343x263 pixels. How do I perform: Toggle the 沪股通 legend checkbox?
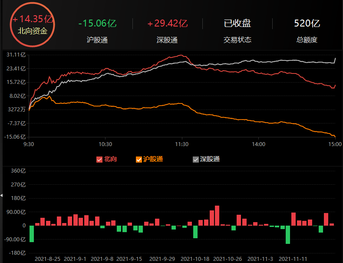click(x=139, y=160)
